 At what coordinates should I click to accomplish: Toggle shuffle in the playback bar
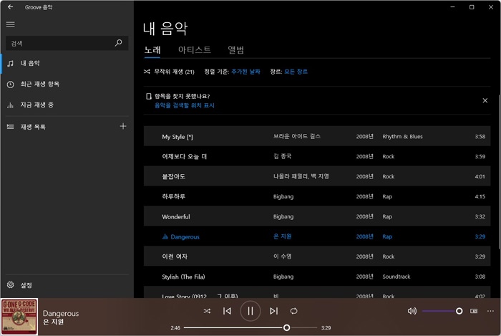pyautogui.click(x=207, y=311)
